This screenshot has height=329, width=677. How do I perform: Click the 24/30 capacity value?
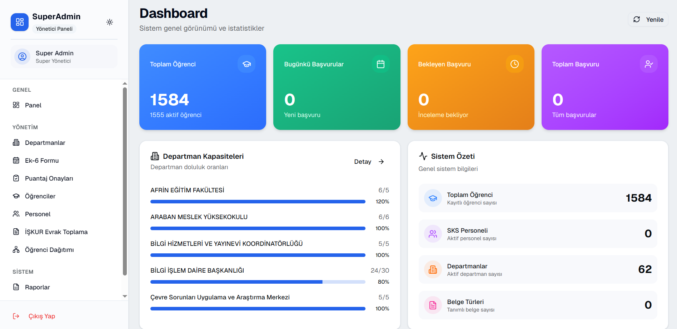380,270
